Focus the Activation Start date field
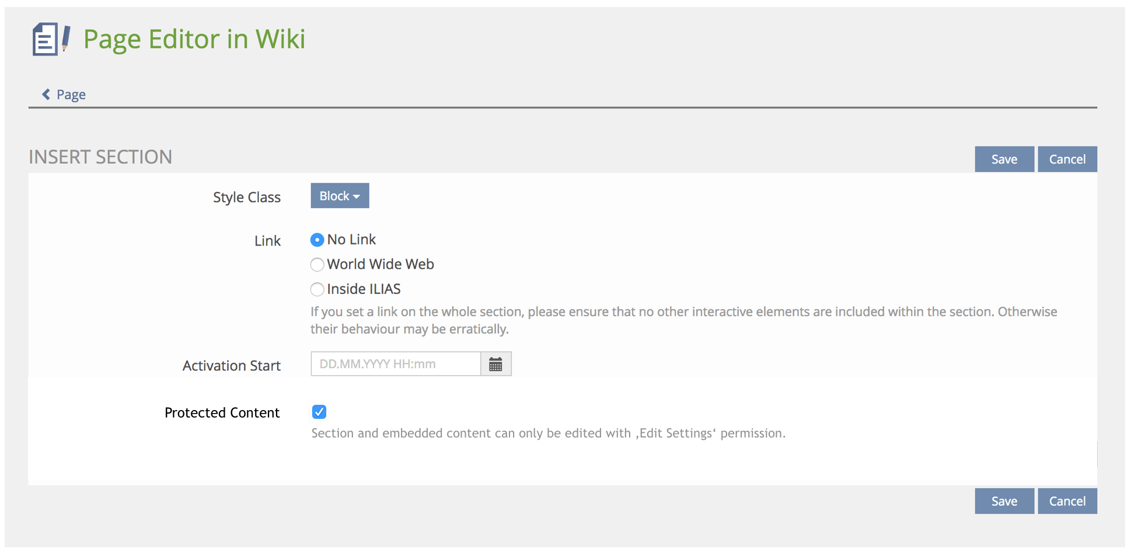 [396, 364]
